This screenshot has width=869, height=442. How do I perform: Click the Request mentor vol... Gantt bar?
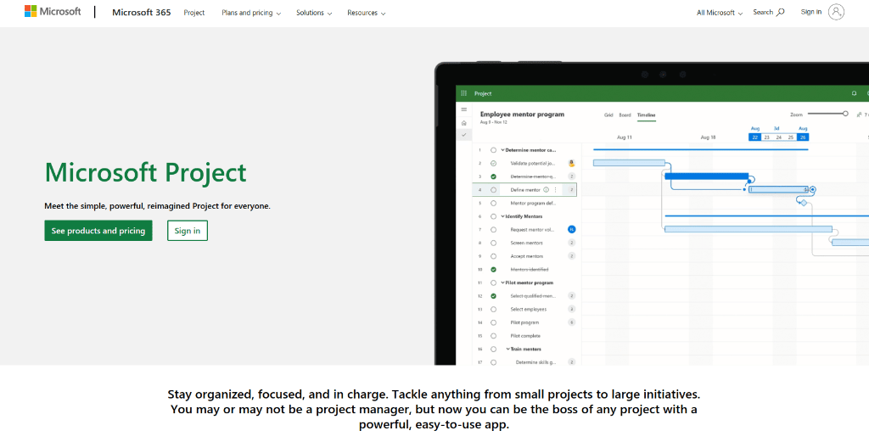click(x=748, y=229)
